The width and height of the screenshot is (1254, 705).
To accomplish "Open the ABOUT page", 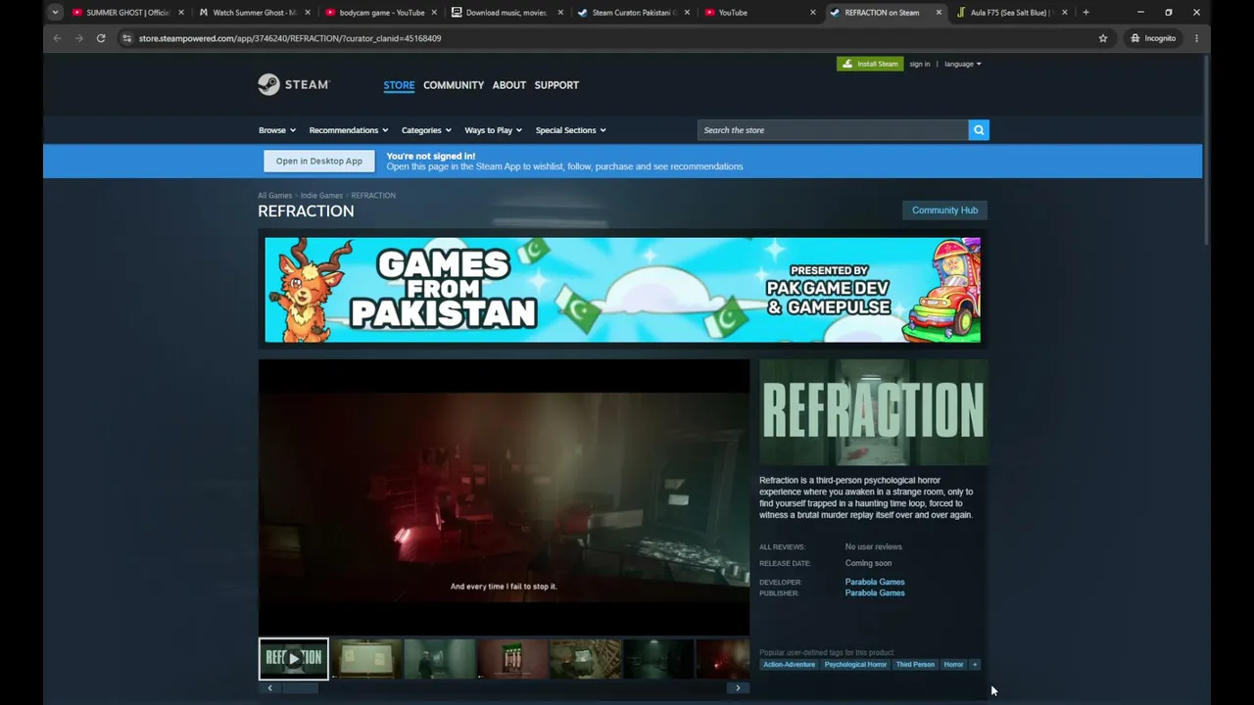I will point(509,85).
